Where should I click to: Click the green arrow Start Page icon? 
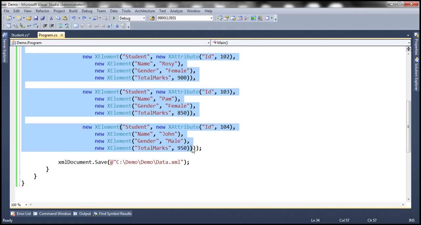(253, 18)
